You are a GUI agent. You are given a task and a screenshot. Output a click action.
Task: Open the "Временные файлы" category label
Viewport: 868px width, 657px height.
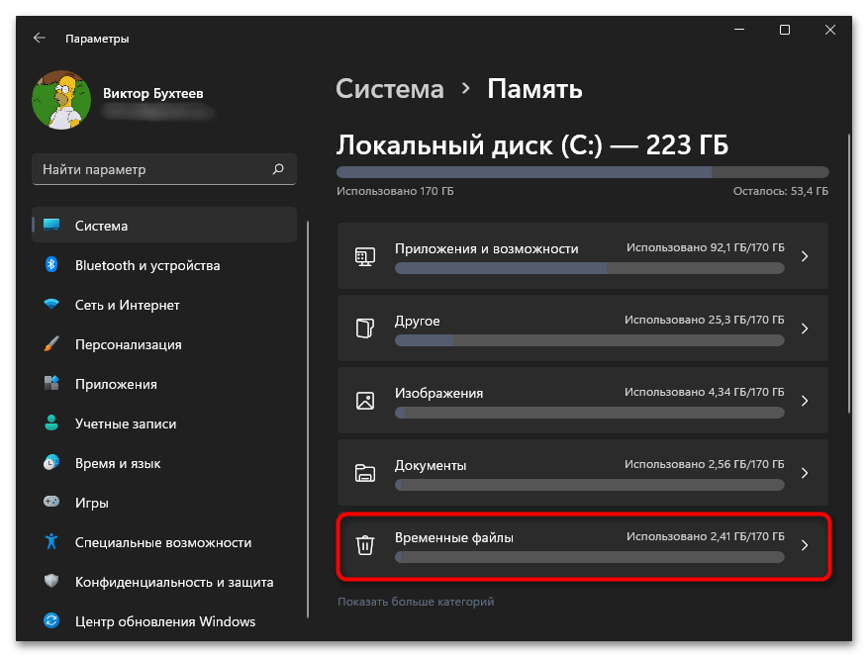(454, 537)
